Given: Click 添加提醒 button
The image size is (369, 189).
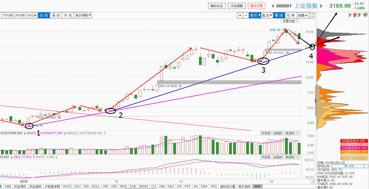Looking at the screenshot, I should click(237, 6).
